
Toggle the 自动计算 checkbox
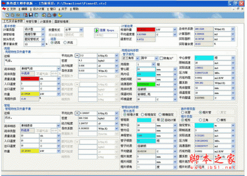pos(163,120)
